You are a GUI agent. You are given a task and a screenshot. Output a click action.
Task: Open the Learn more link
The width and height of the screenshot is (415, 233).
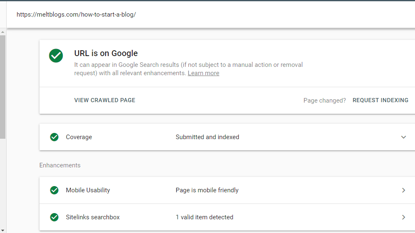pyautogui.click(x=203, y=73)
